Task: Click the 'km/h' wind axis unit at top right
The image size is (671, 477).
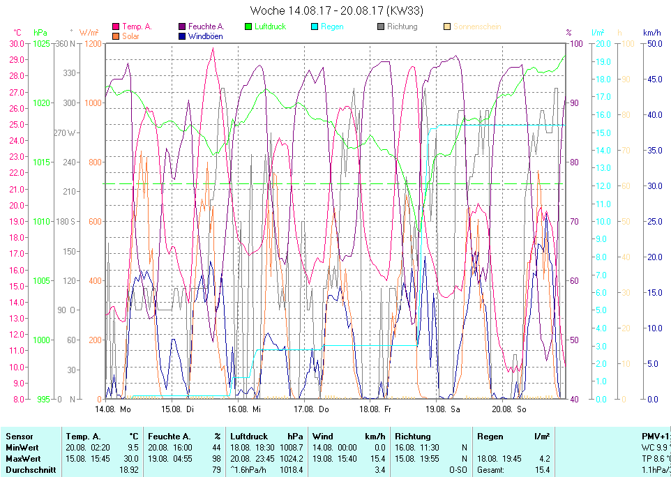Action: click(651, 33)
